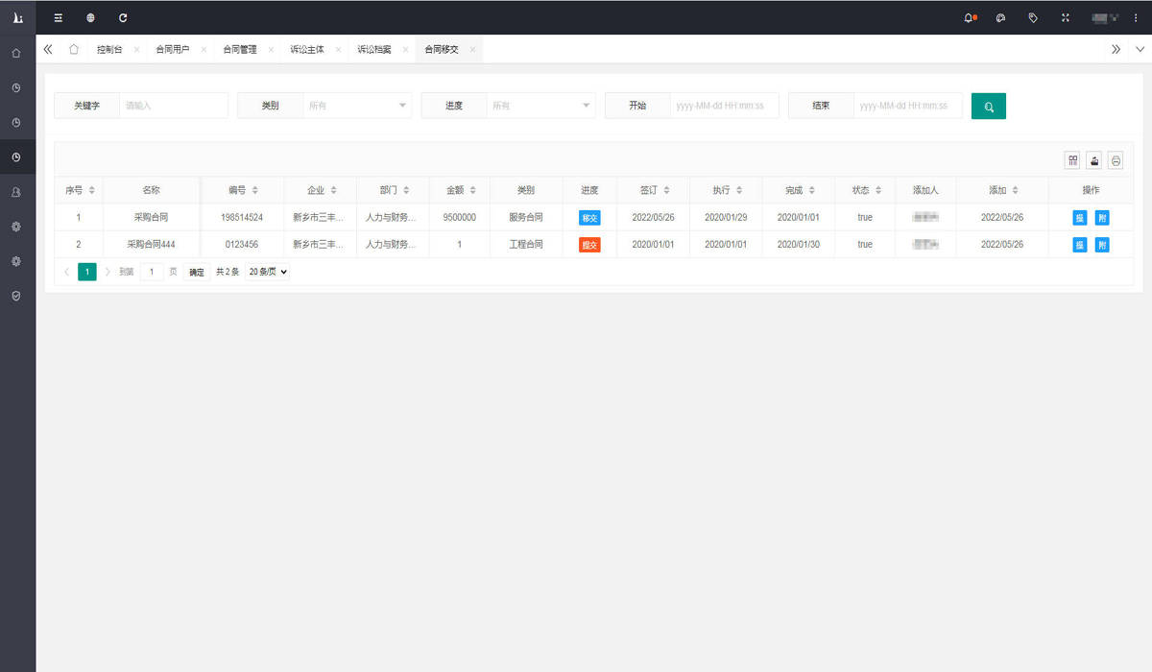Open the theme palette icon
Viewport: 1152px width, 672px height.
(1000, 17)
